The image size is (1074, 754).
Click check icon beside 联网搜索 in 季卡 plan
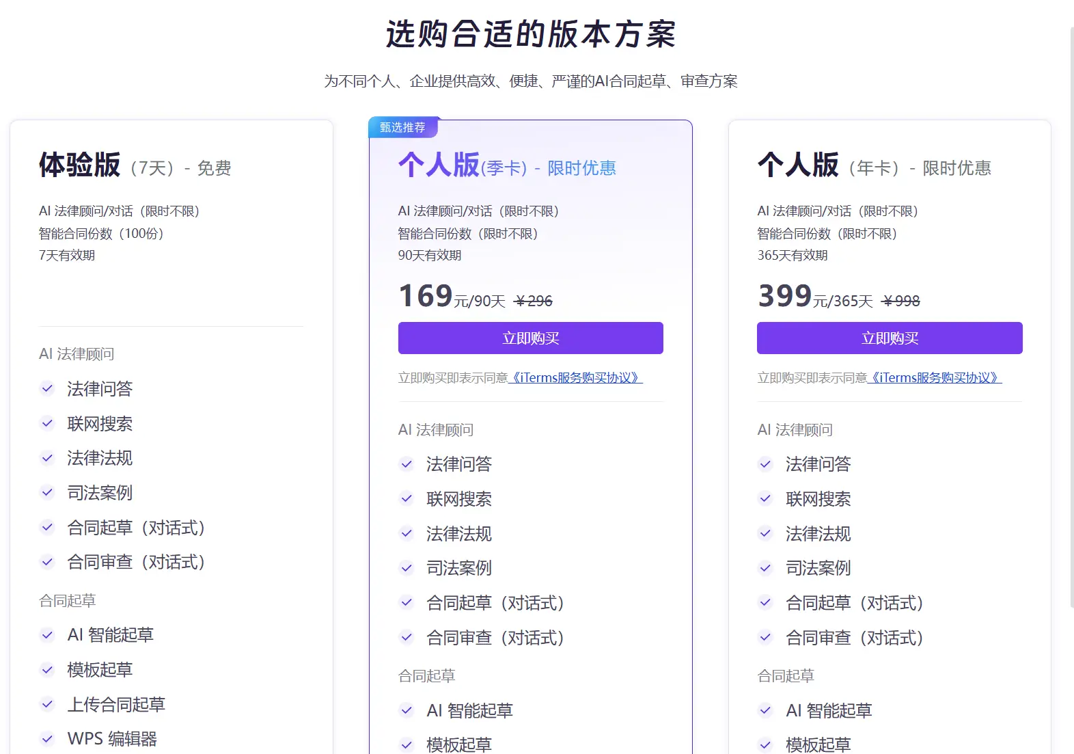click(407, 499)
